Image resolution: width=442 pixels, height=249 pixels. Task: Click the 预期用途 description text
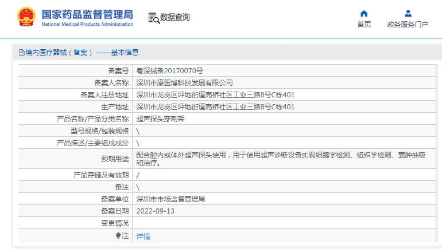point(281,159)
